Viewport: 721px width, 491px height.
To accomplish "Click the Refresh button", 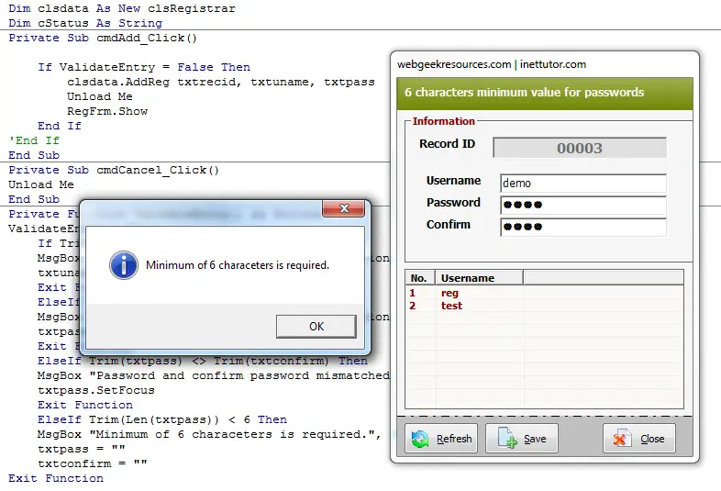I will click(x=441, y=439).
